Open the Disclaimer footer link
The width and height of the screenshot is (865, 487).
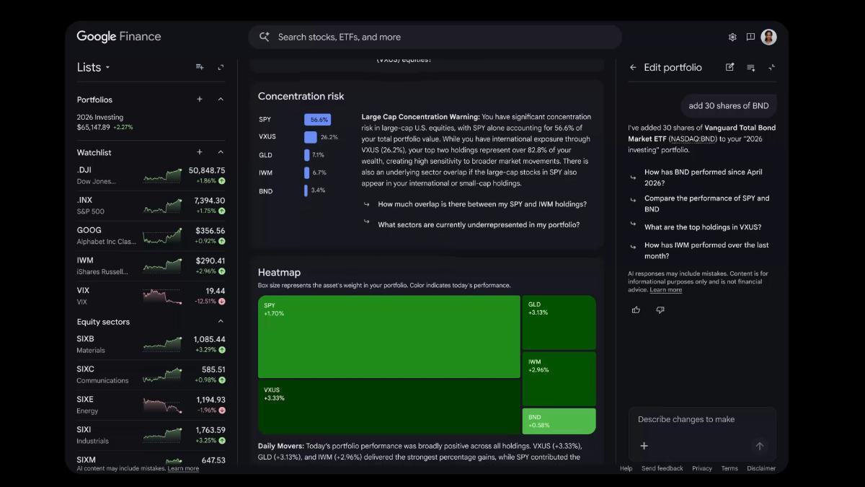tap(761, 468)
